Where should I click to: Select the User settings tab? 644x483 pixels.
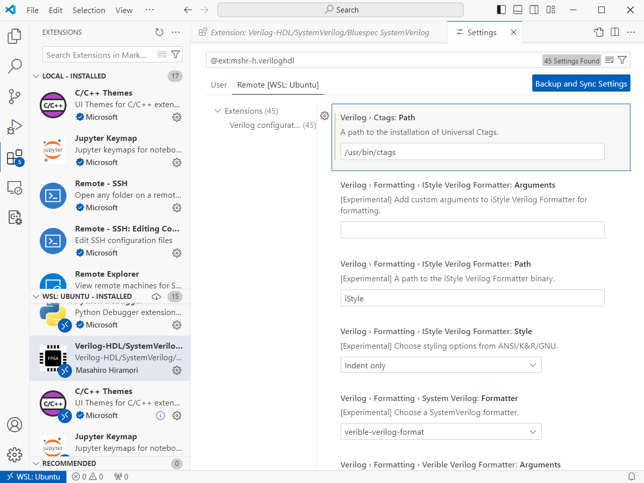[x=219, y=85]
